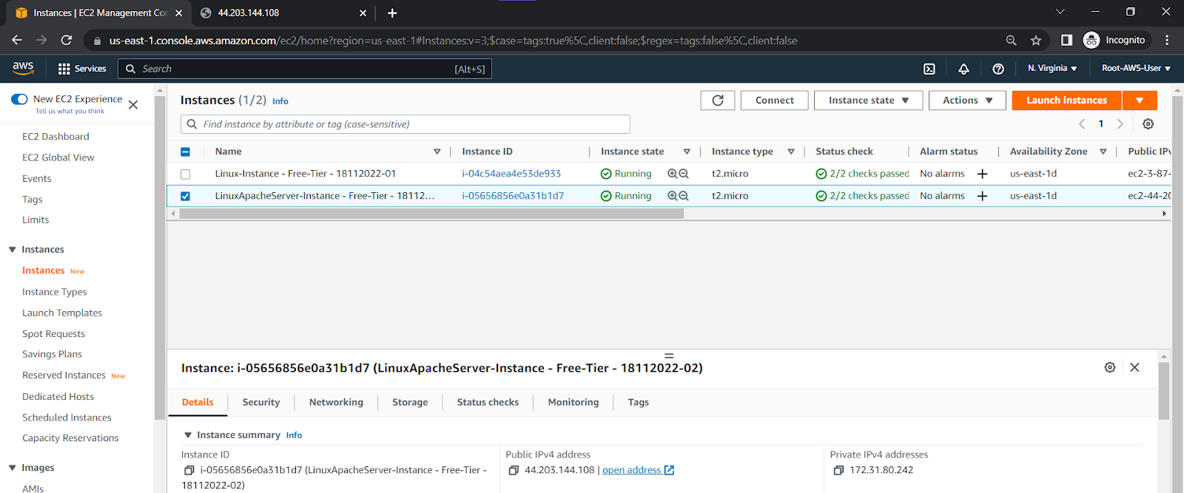This screenshot has height=493, width=1184.
Task: Zoom out icon for Linux-Instance state
Action: tap(684, 174)
